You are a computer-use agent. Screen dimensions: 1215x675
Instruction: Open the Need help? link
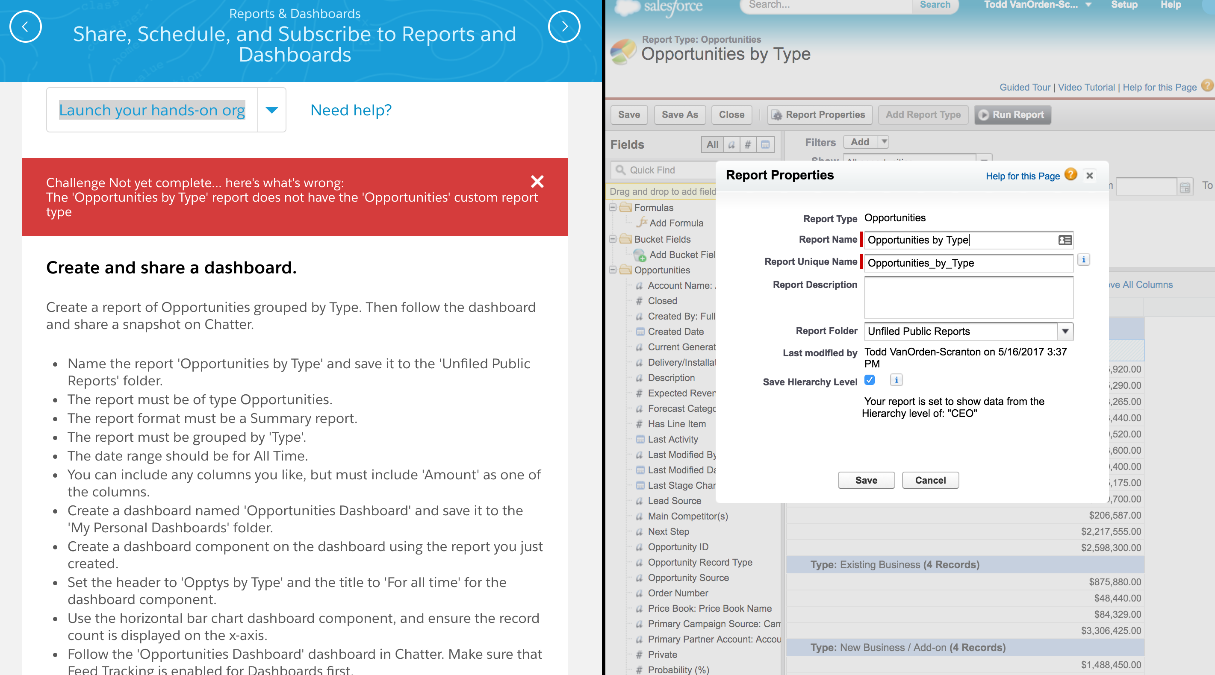[351, 110]
